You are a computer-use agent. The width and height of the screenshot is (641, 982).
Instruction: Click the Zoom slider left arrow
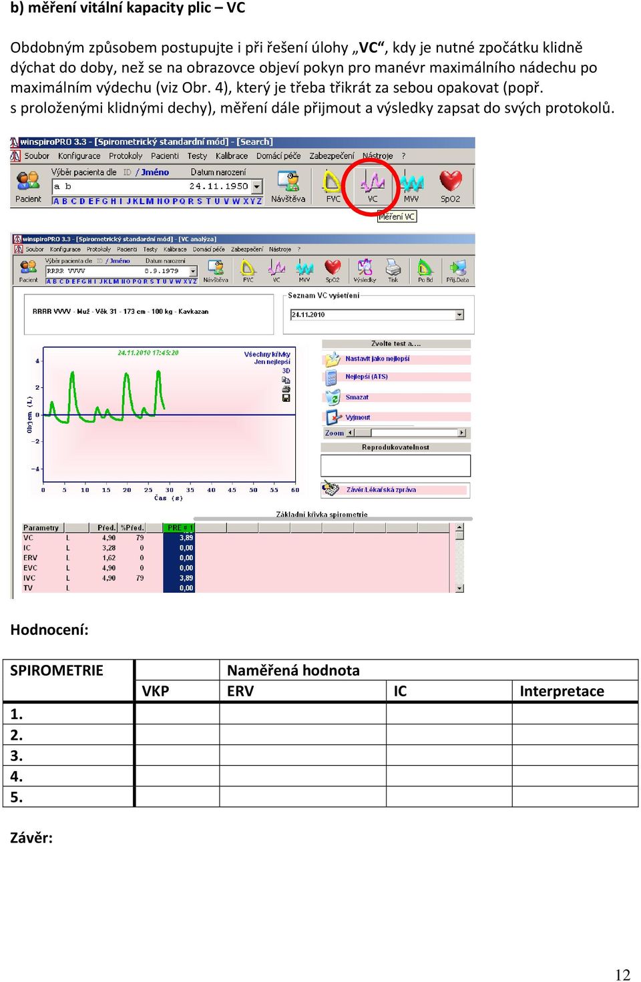tap(350, 433)
